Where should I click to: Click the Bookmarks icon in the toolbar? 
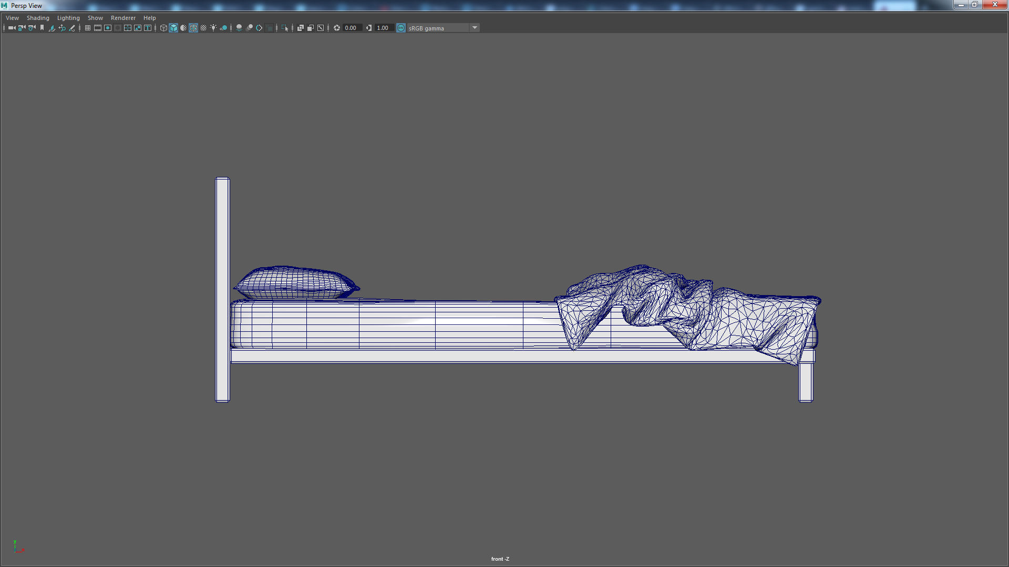(42, 28)
